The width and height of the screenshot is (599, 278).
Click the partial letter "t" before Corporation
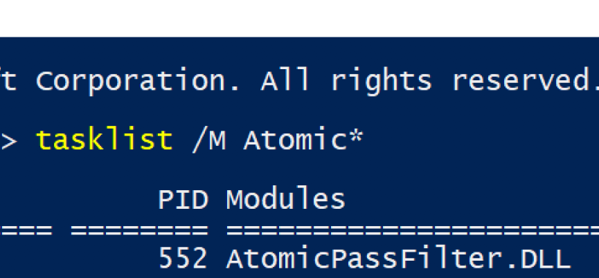(8, 82)
